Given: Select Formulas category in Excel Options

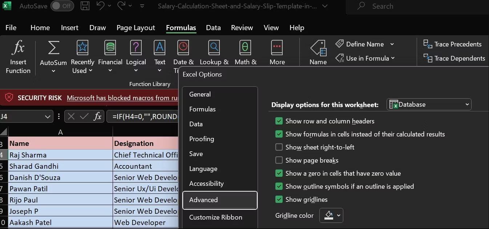Looking at the screenshot, I should pyautogui.click(x=220, y=109).
